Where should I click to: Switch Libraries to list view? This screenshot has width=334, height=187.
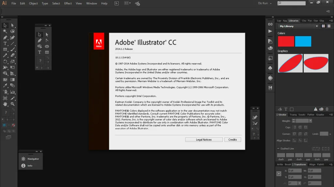[329, 26]
